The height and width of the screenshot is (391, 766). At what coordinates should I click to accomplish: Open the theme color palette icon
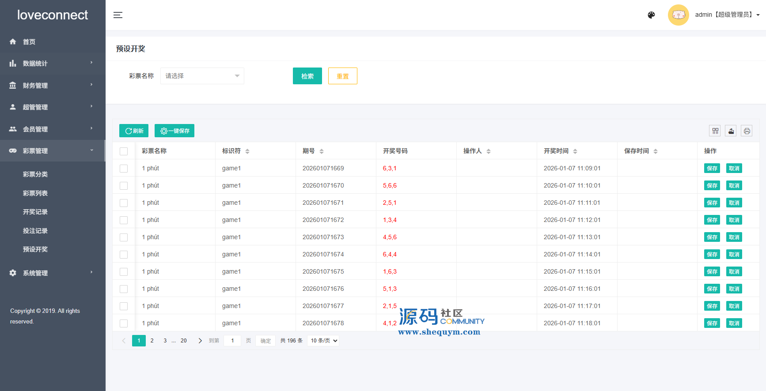click(x=651, y=15)
